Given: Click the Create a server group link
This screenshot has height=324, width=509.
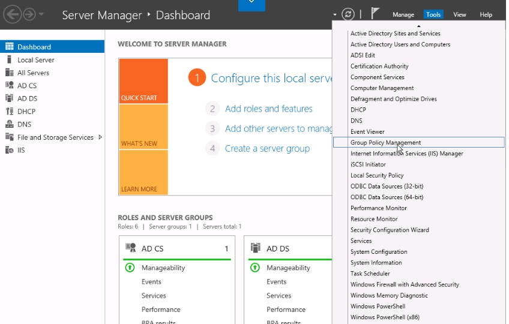Looking at the screenshot, I should pos(267,149).
